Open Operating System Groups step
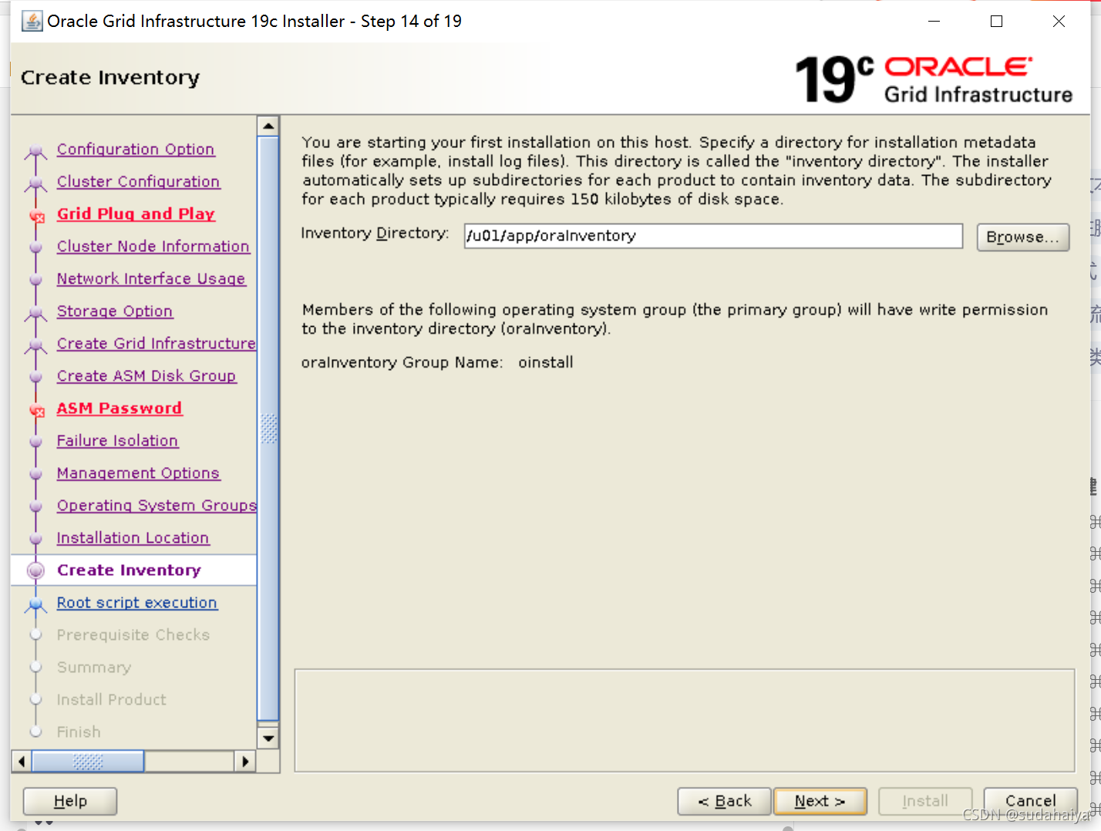 pos(157,505)
